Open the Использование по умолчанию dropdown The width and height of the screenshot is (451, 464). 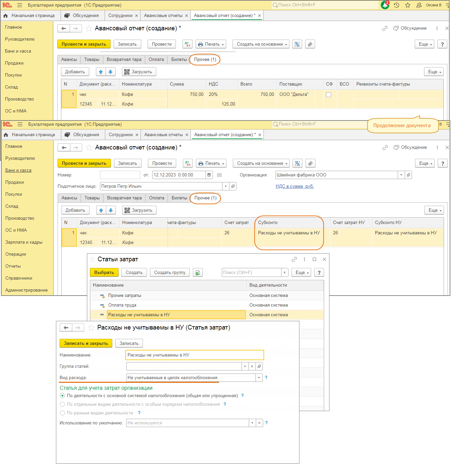[252, 423]
